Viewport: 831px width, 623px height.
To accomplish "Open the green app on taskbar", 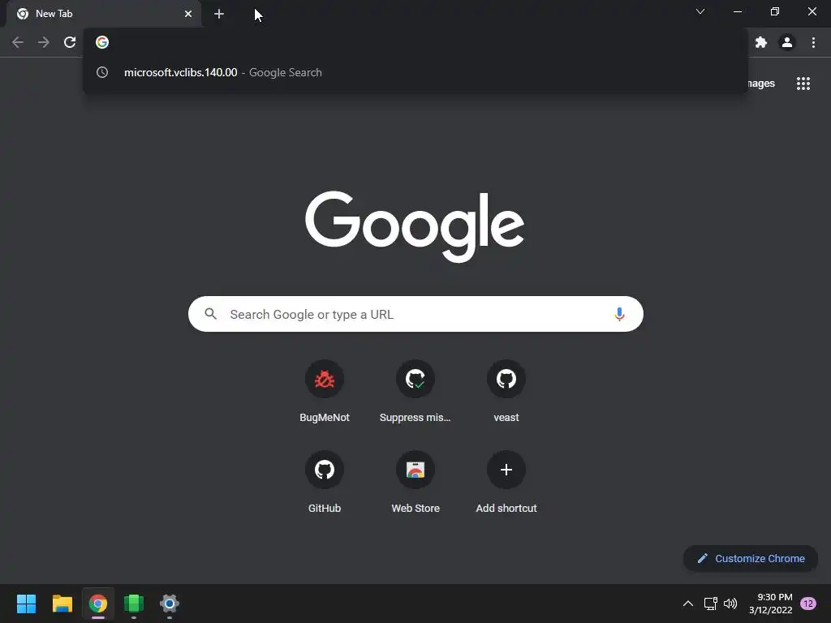I will tap(134, 604).
